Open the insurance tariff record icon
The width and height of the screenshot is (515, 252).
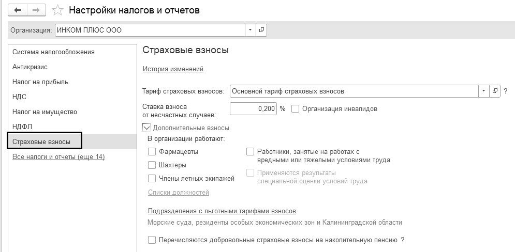(x=495, y=91)
